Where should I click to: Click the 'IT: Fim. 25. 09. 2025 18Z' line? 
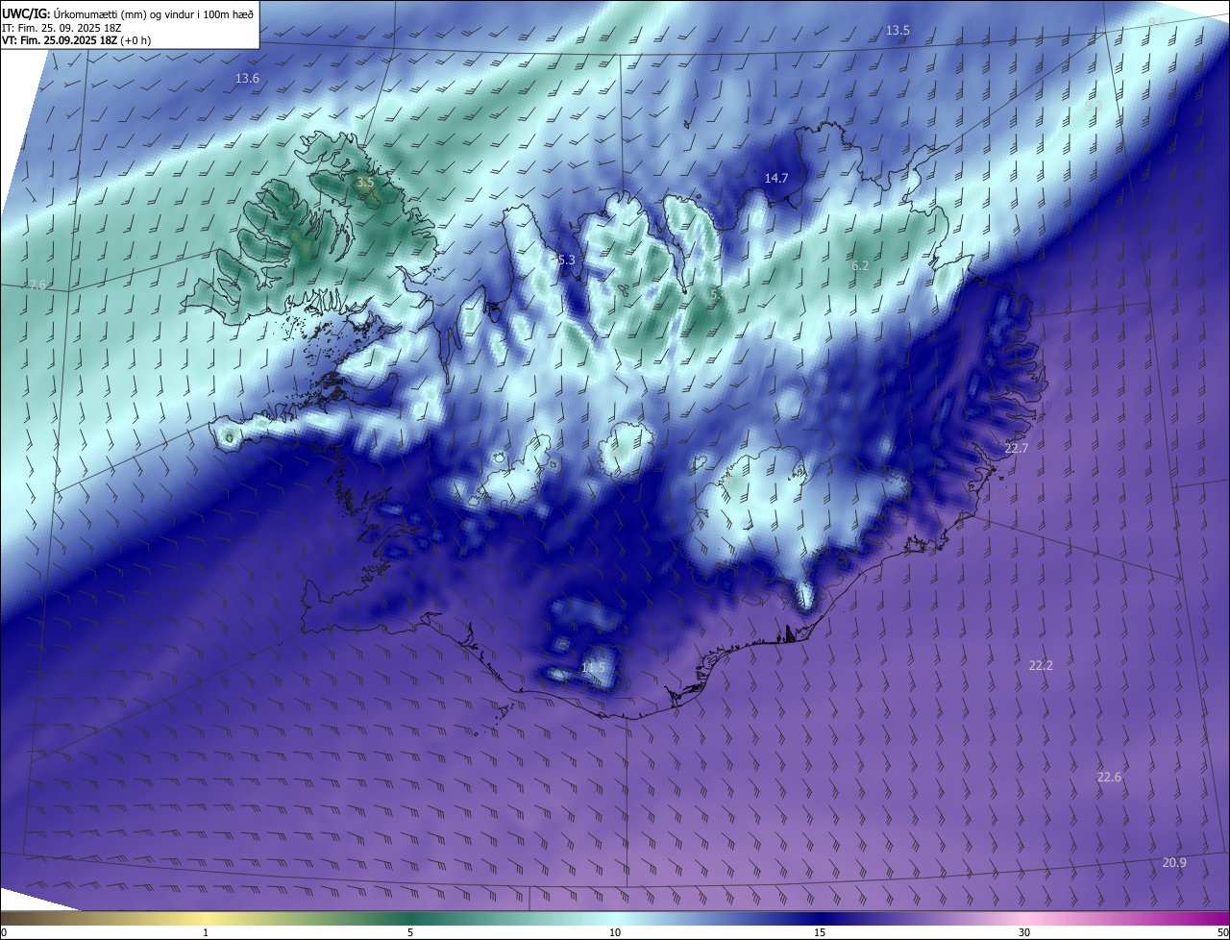pos(61,27)
